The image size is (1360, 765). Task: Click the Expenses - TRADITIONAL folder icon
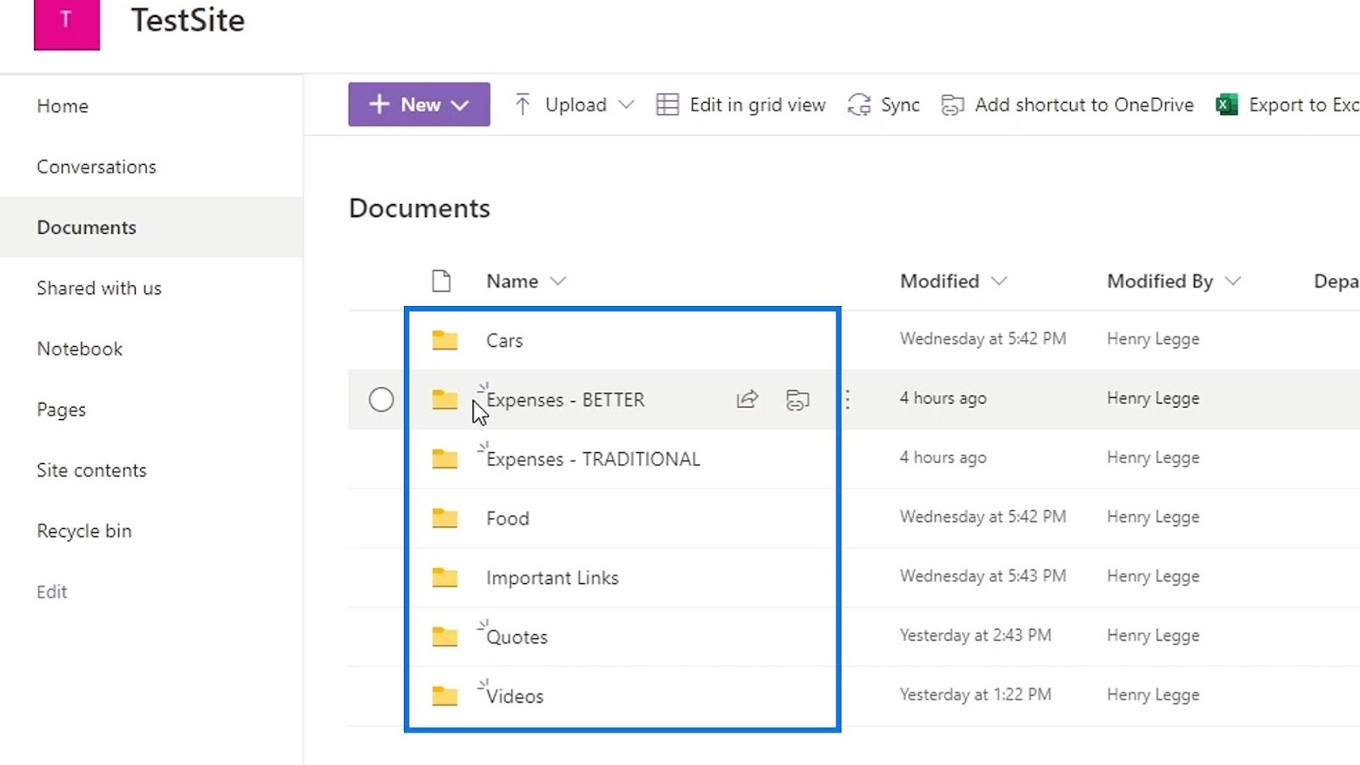point(445,459)
